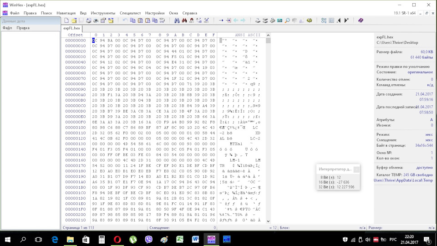Screen dimensions: 437x246
Task: Open Opera browser from taskbar
Action: pyautogui.click(x=117, y=239)
